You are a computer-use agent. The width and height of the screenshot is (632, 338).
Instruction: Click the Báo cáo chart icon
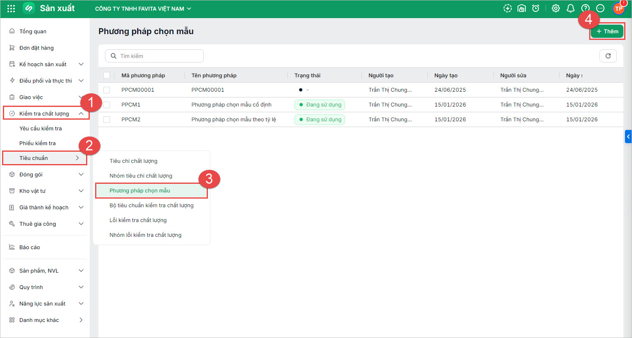(x=12, y=247)
